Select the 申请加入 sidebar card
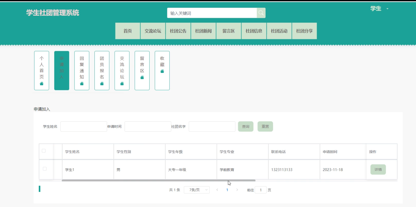The width and height of the screenshot is (416, 207). 62,71
